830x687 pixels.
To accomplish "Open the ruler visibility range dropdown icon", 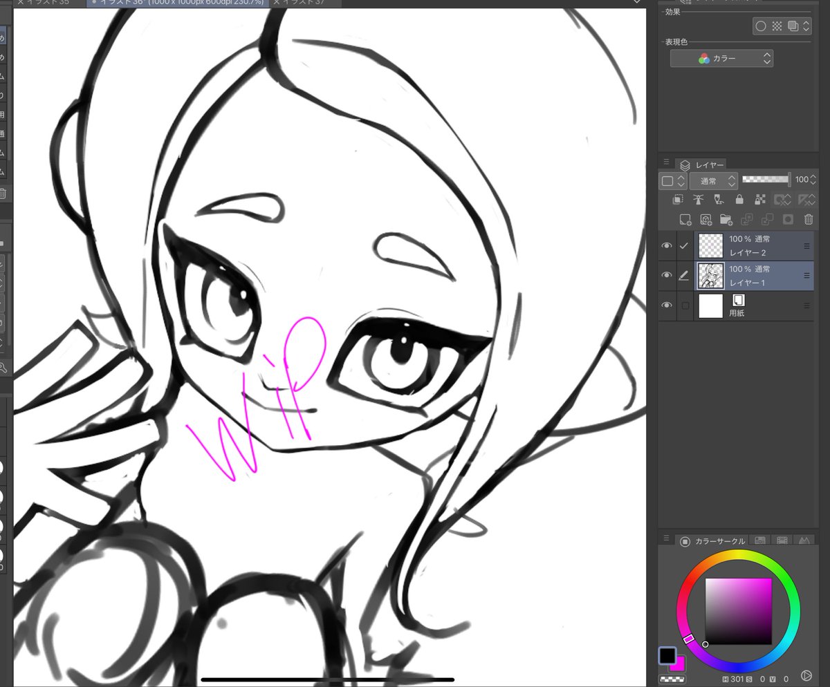I will [x=806, y=200].
